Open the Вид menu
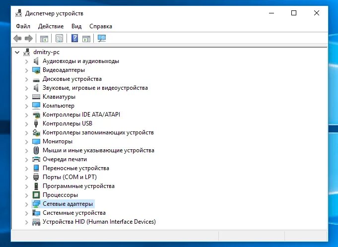Image resolution: width=338 pixels, height=247 pixels. tap(76, 26)
